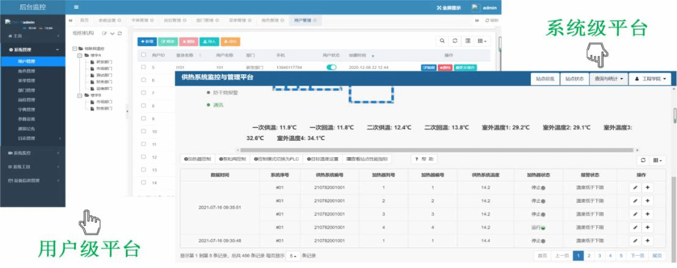
Task: Tick the checkbox for user ID 5
Action: click(144, 68)
